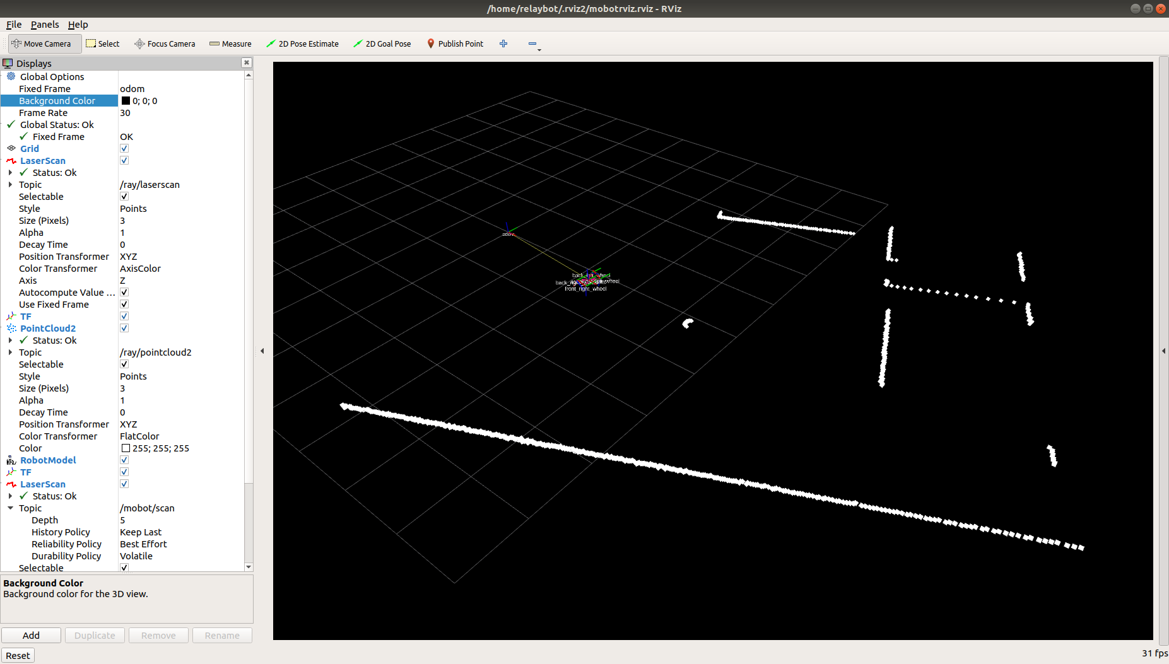The height and width of the screenshot is (664, 1169).
Task: Pick the Measure tool
Action: [230, 44]
